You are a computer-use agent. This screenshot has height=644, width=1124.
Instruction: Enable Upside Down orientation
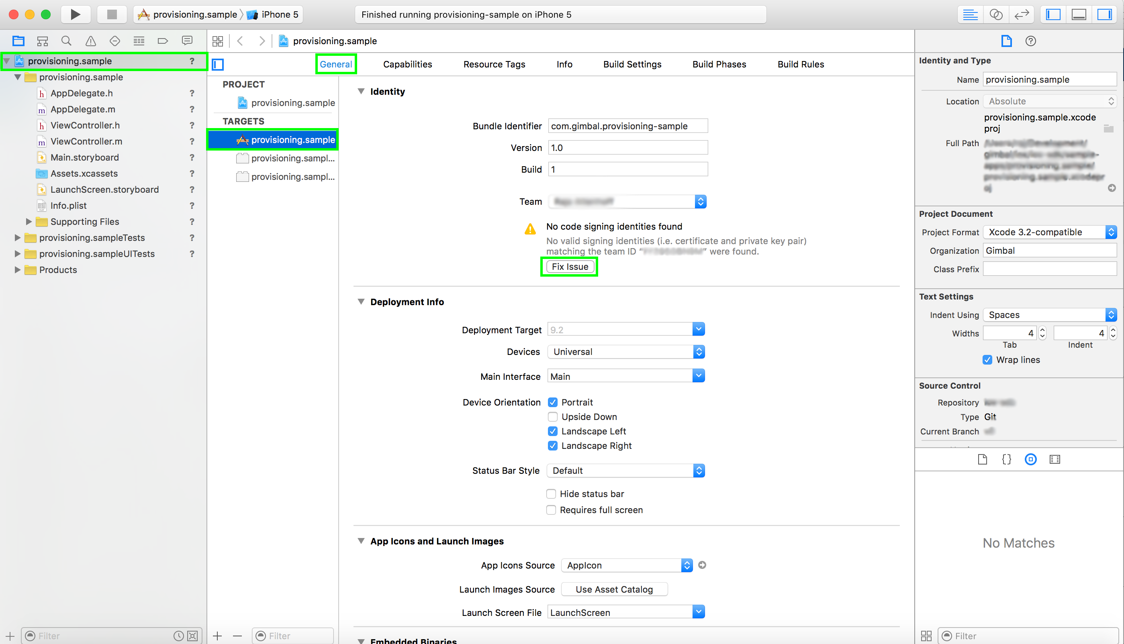tap(553, 417)
